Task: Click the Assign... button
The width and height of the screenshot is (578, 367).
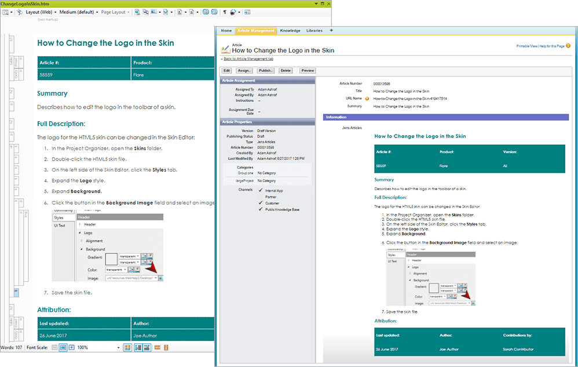Action: [244, 71]
